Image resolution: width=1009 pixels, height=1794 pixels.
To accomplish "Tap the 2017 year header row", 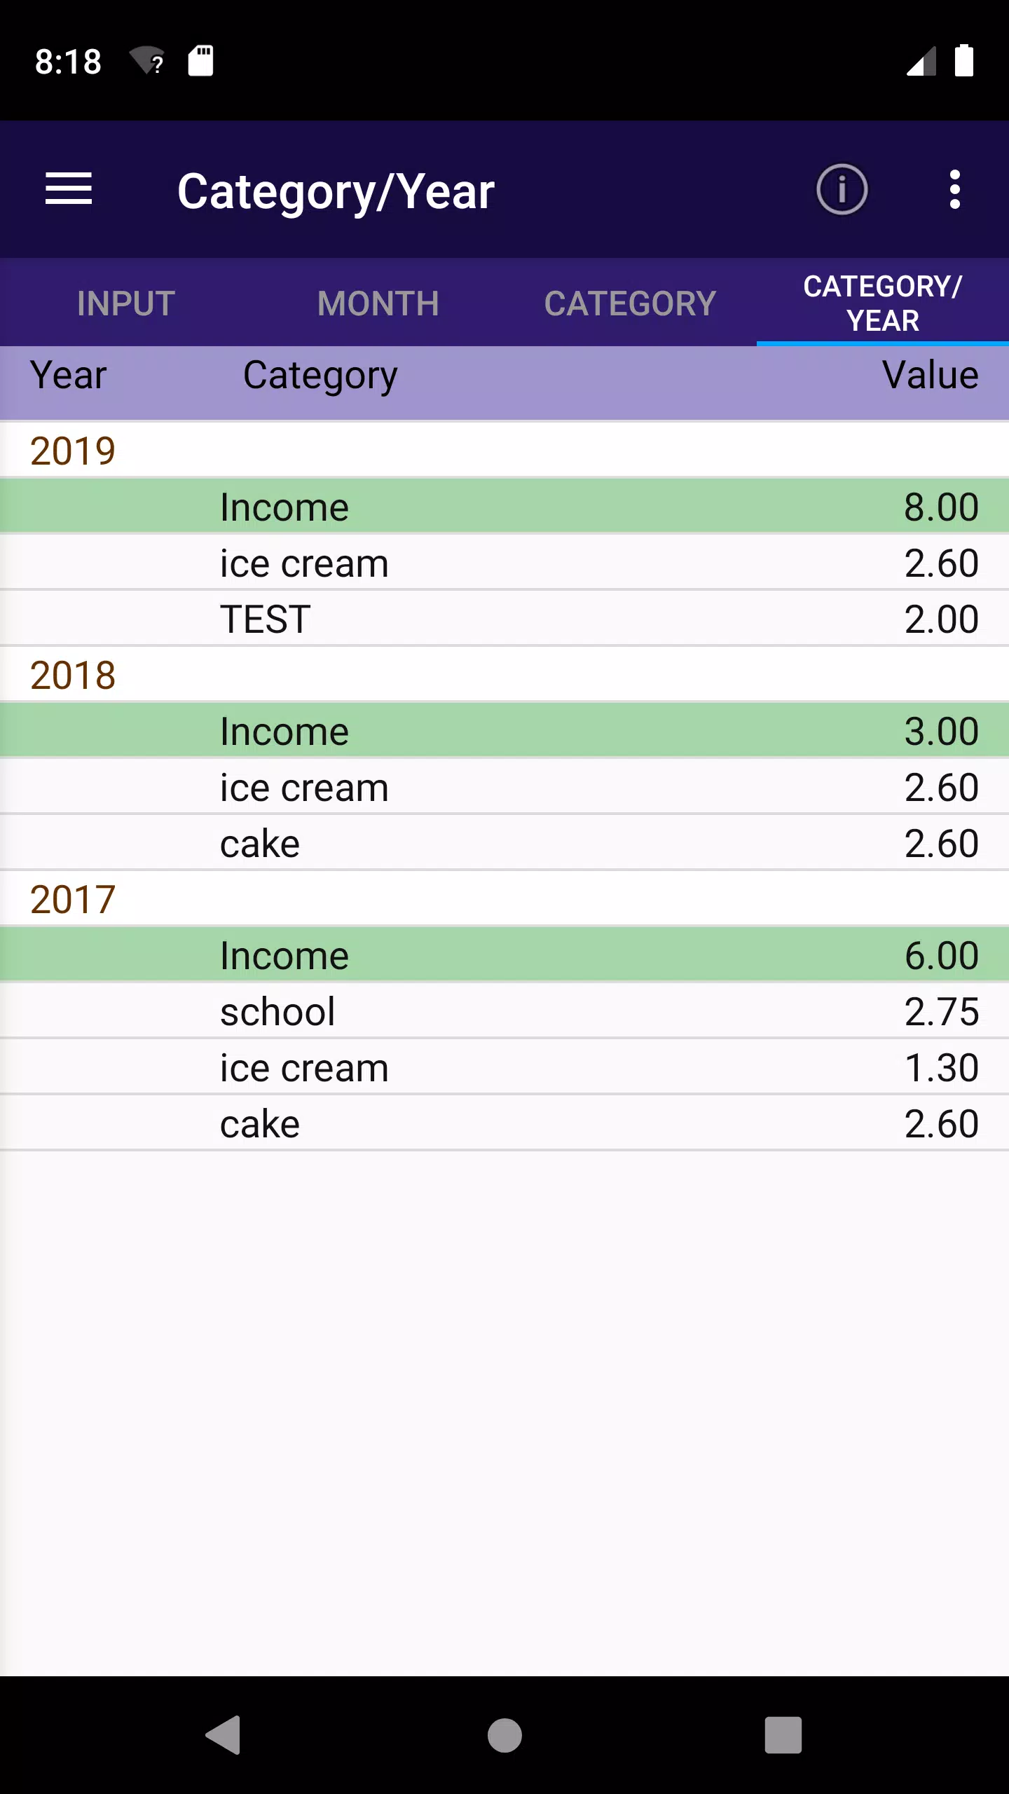I will [504, 898].
